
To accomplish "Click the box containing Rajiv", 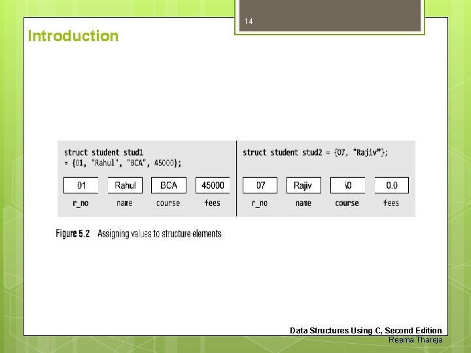I will [x=304, y=185].
